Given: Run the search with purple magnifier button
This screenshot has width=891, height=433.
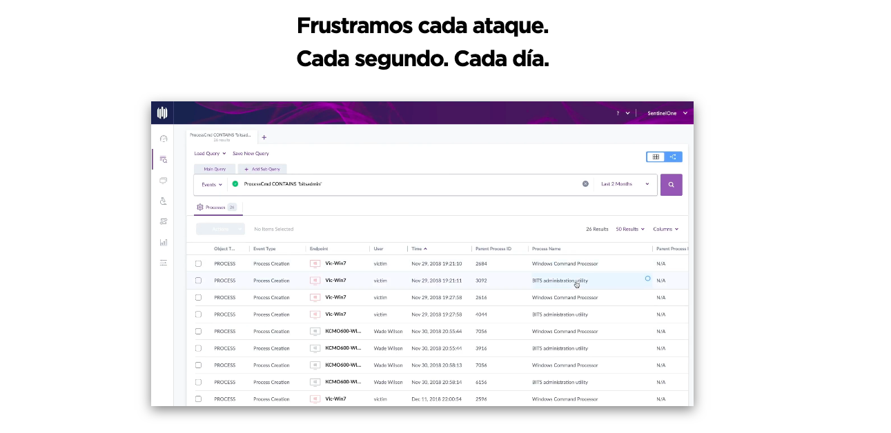Looking at the screenshot, I should 671,185.
